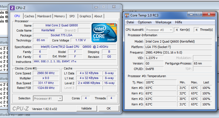Click the Kern #3 Last value 100%

(206, 104)
